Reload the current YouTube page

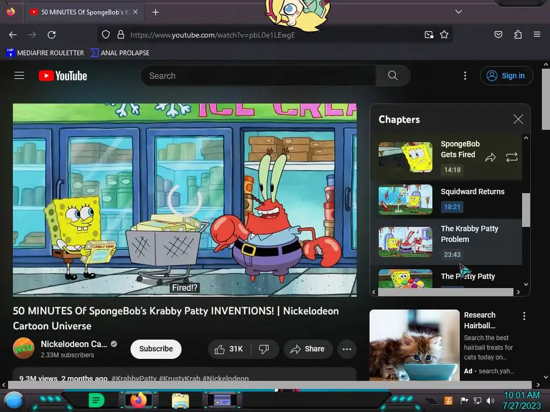click(x=52, y=35)
